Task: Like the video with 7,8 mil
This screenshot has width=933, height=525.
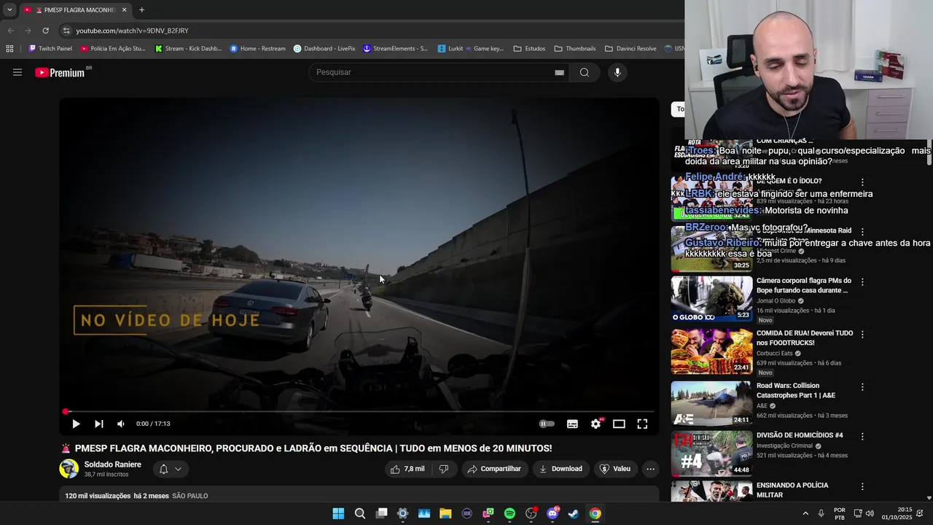Action: [x=407, y=469]
